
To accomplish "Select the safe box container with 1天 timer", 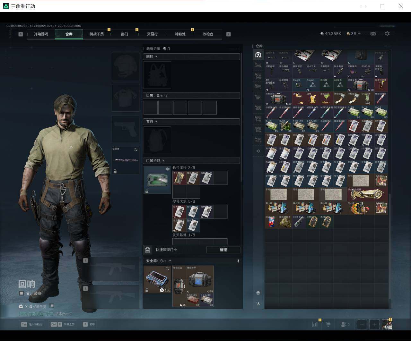I will [157, 279].
